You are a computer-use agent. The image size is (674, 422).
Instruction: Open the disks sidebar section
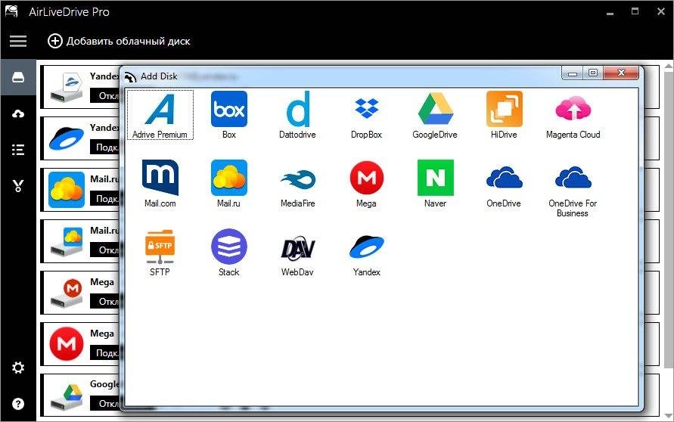18,78
